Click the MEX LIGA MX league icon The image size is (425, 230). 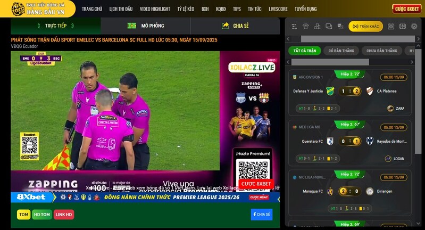point(295,127)
